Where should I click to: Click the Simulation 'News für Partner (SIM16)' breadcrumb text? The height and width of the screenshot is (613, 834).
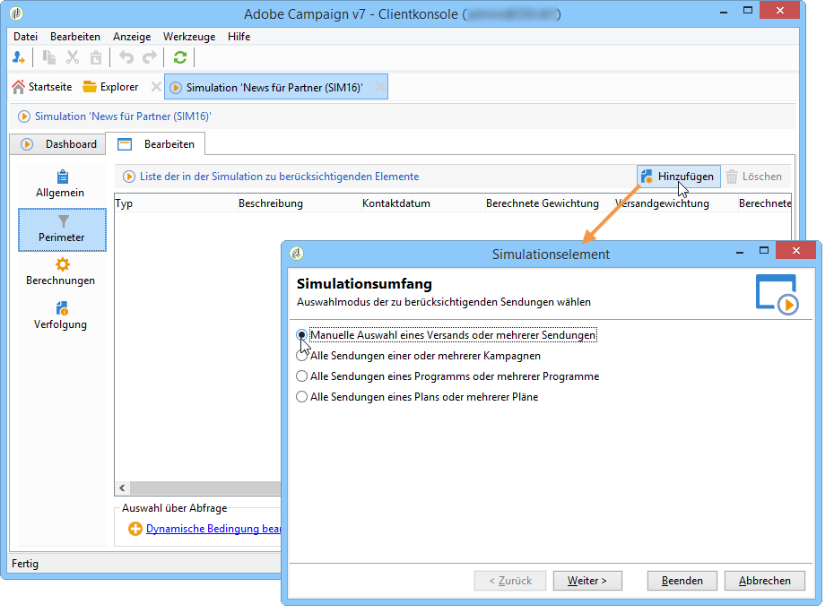coord(123,117)
